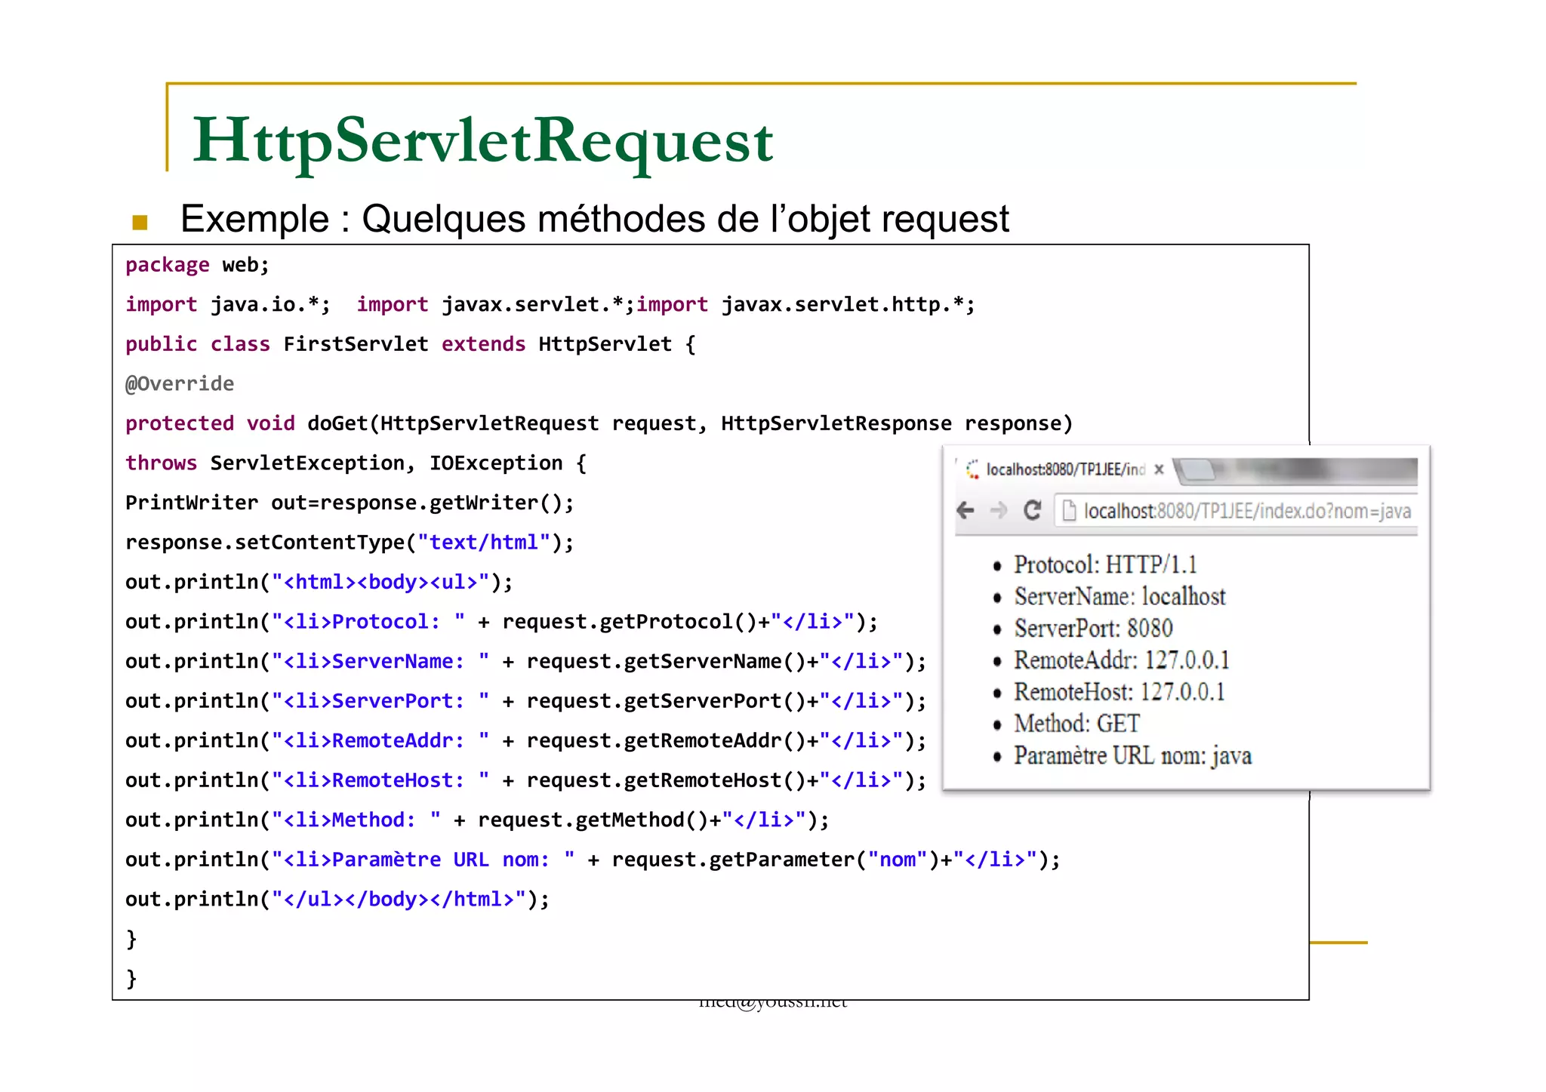The height and width of the screenshot is (1092, 1546).
Task: Click the line "PrintWriter out=response.getWriter();"
Action: (x=350, y=503)
